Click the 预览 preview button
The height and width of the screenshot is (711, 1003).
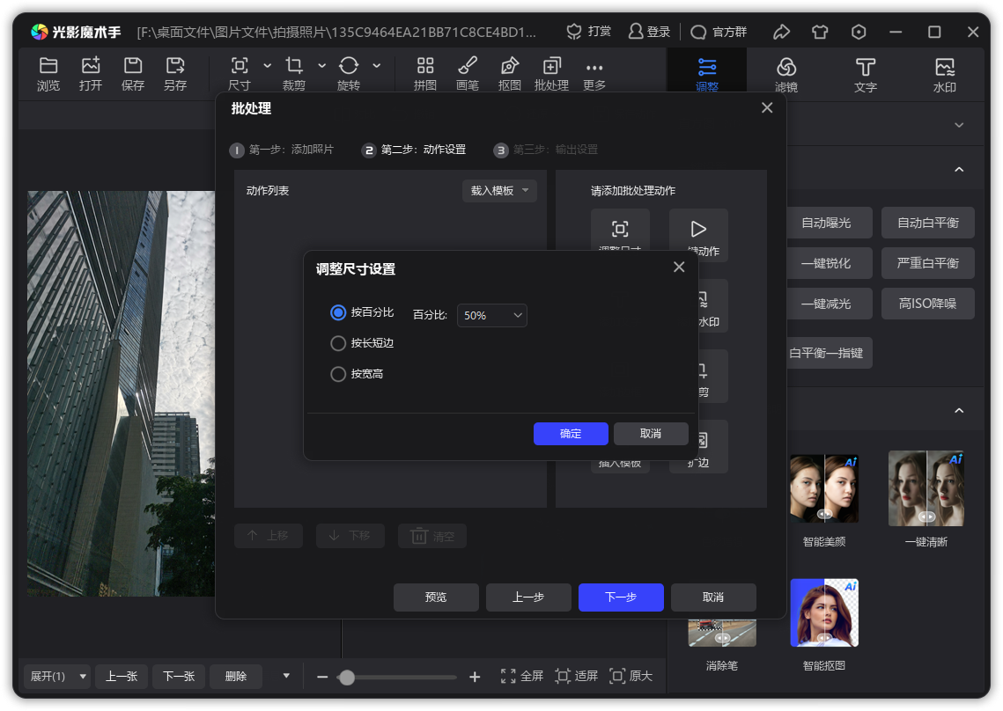click(436, 597)
